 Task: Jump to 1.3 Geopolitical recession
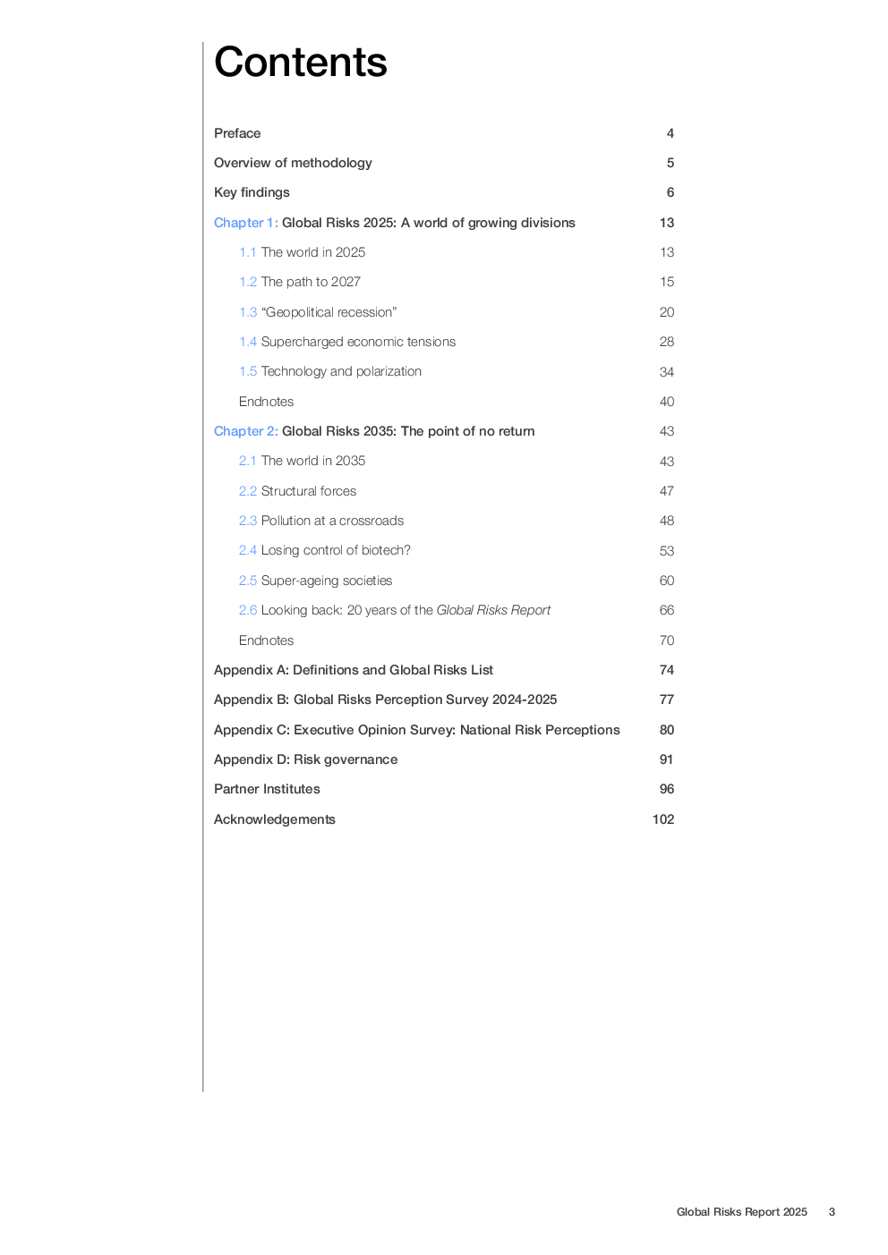pyautogui.click(x=318, y=312)
